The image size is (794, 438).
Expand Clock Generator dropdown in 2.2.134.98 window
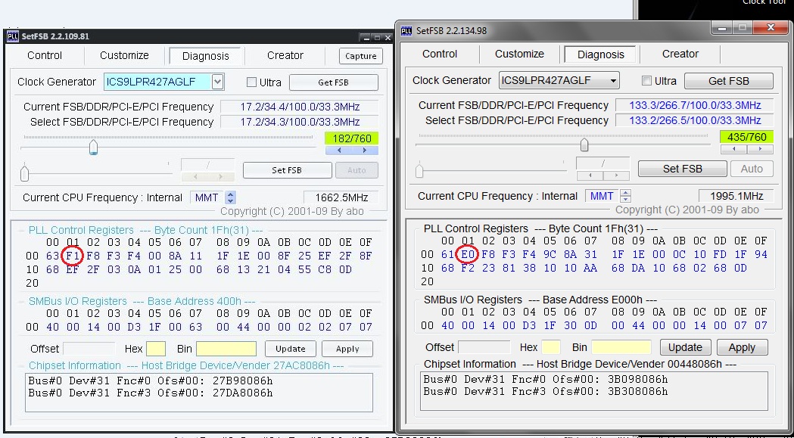[x=612, y=80]
